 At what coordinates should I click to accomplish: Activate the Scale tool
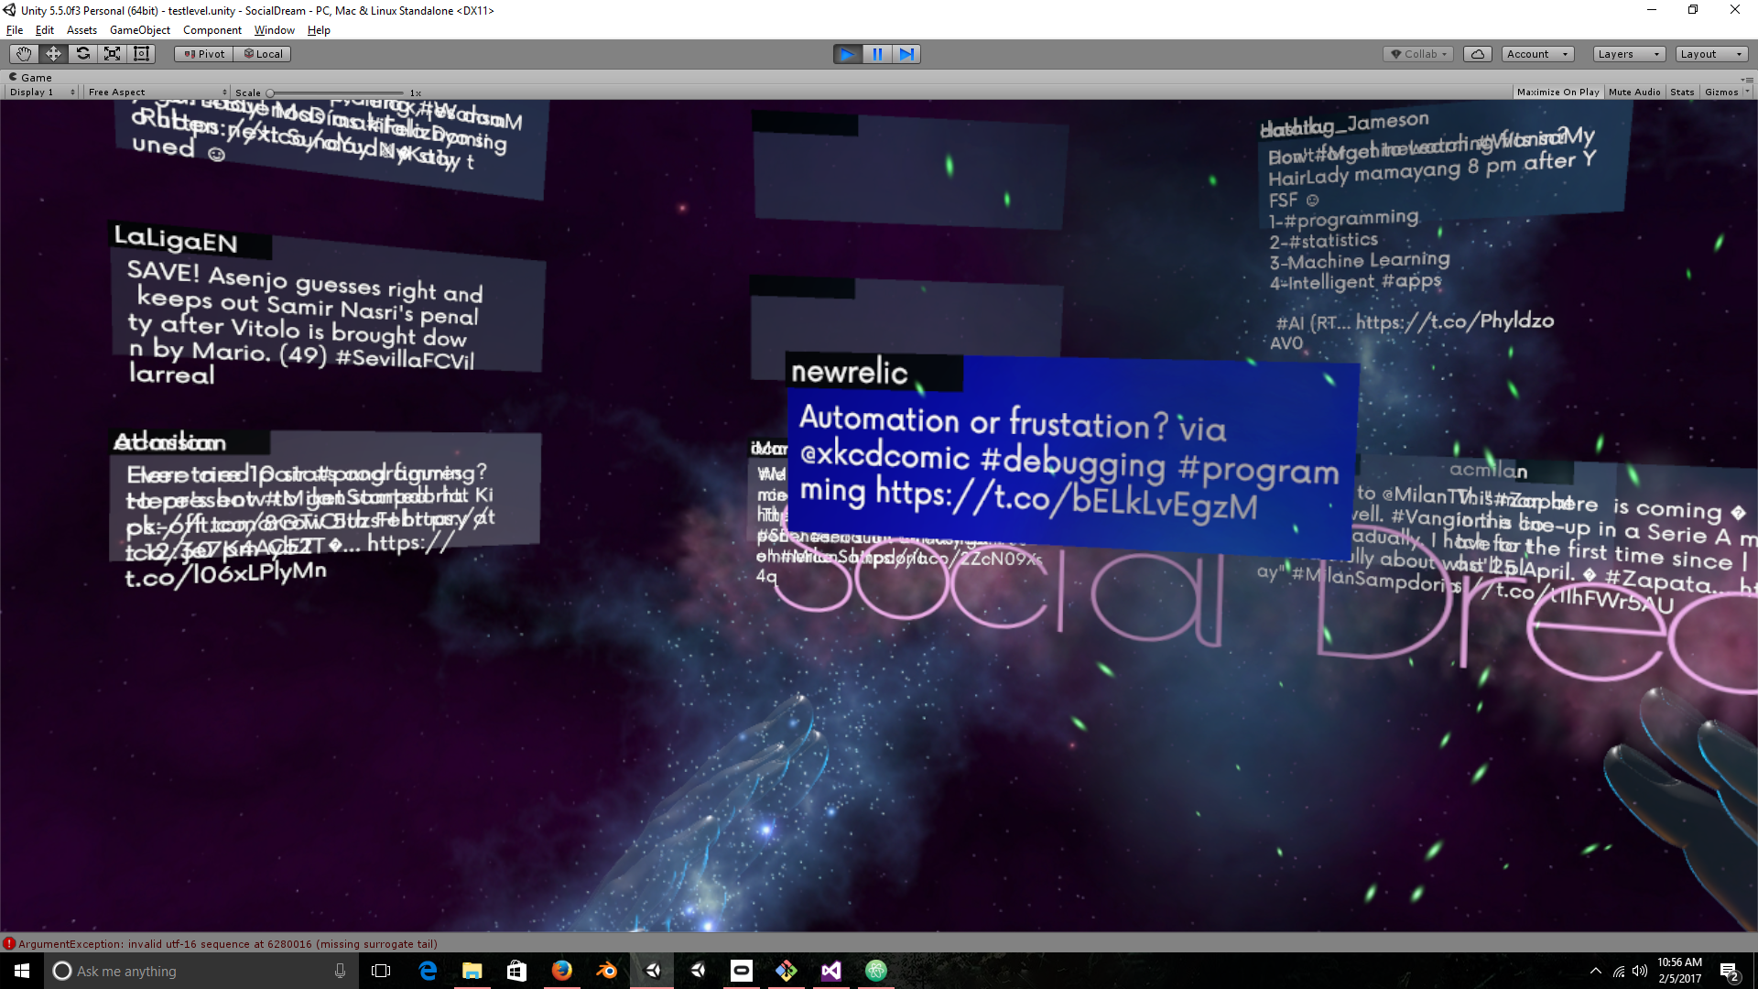click(x=112, y=53)
